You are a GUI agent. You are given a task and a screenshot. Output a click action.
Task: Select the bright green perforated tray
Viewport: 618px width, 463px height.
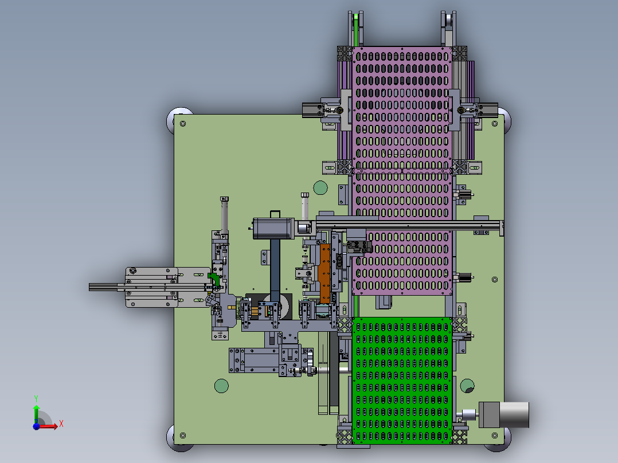coord(402,380)
